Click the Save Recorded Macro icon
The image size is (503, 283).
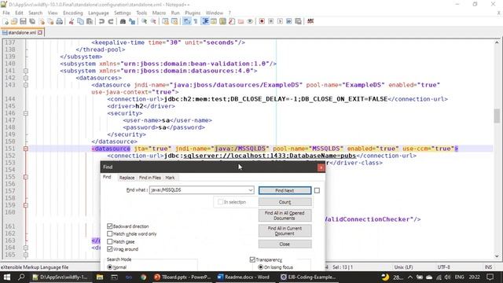pyautogui.click(x=298, y=21)
